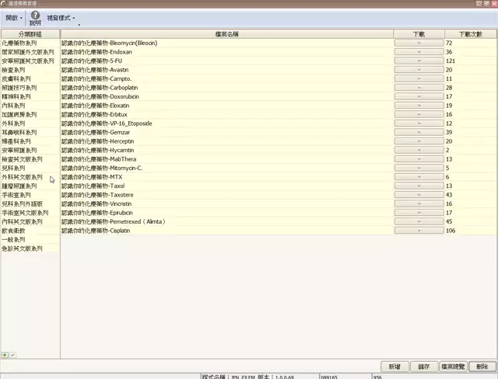Screen dimensions: 498x379
Task: Open download dropdown for Avastin row
Action: pos(419,70)
